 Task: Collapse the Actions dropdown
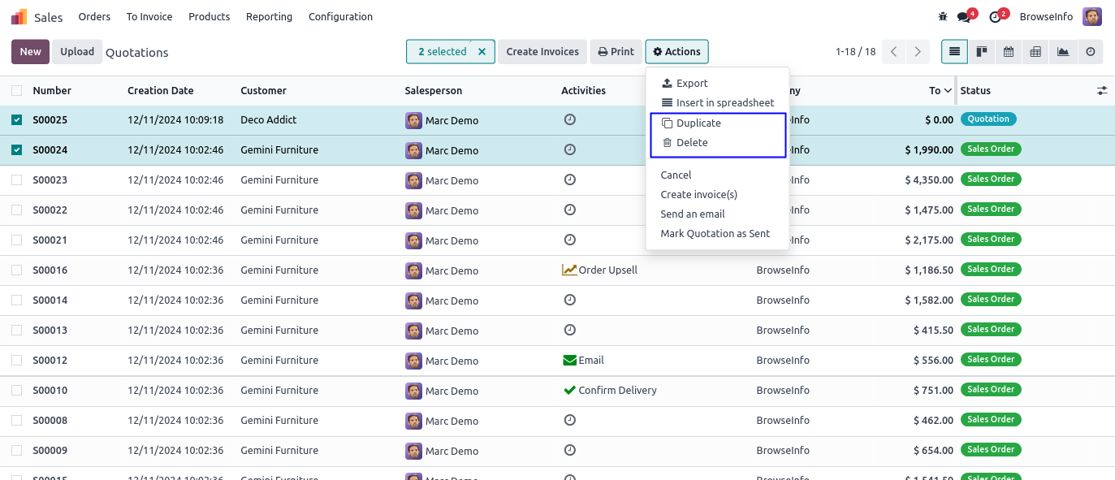click(x=676, y=52)
